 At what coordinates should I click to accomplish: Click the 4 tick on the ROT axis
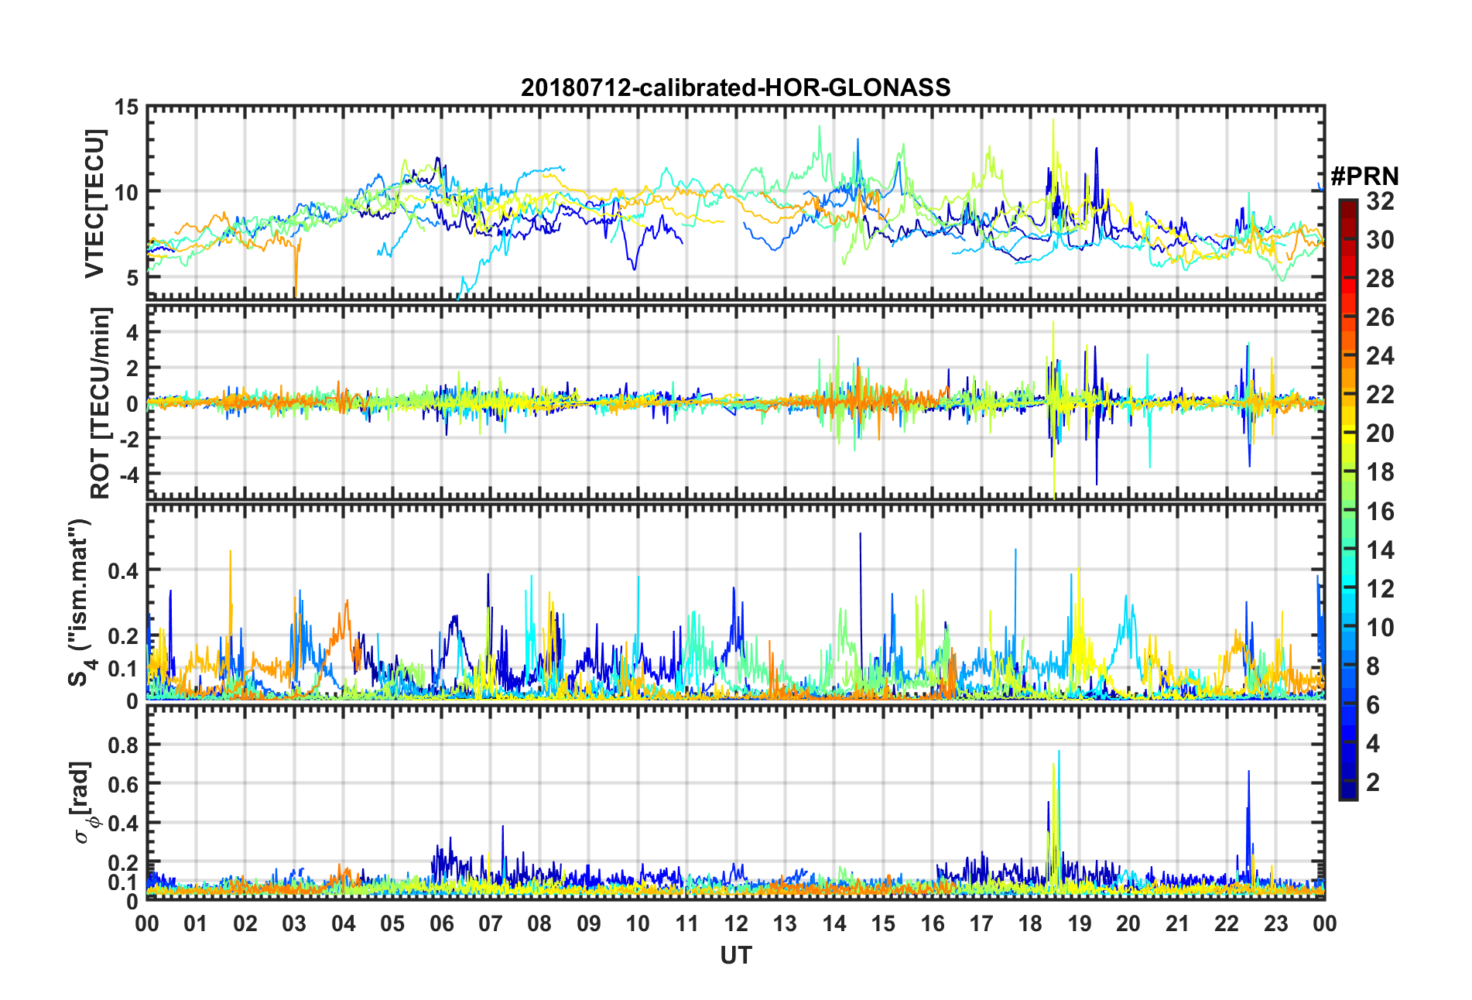click(x=133, y=332)
